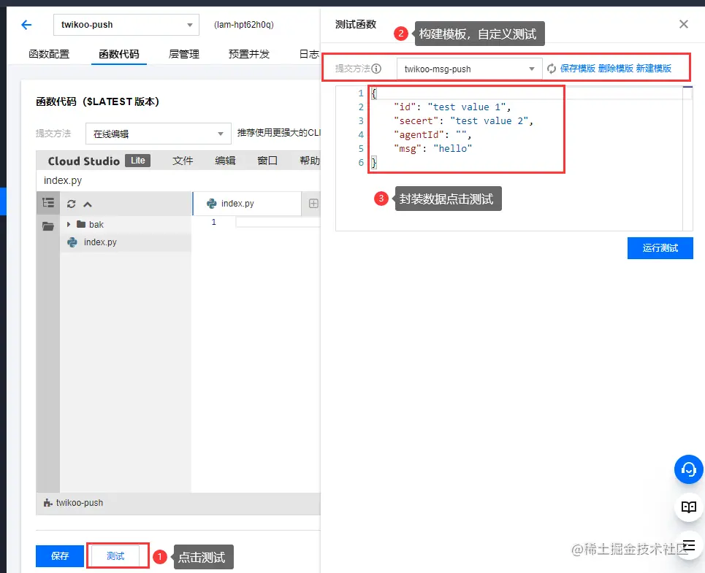Switch to the 函数配置 tab
The image size is (705, 573).
(x=49, y=54)
